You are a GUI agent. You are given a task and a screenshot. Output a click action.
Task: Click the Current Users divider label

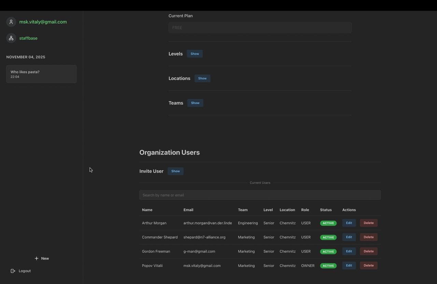[x=260, y=183]
